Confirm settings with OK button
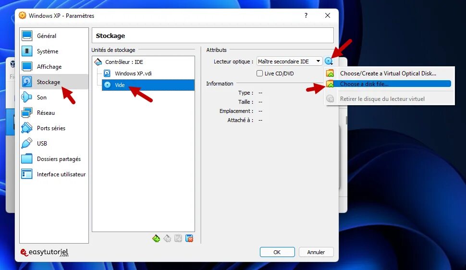The image size is (466, 270). point(277,252)
